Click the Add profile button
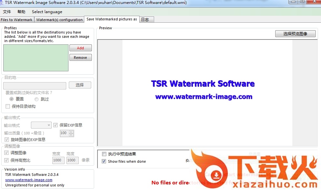The height and width of the screenshot is (190, 321). (80, 48)
